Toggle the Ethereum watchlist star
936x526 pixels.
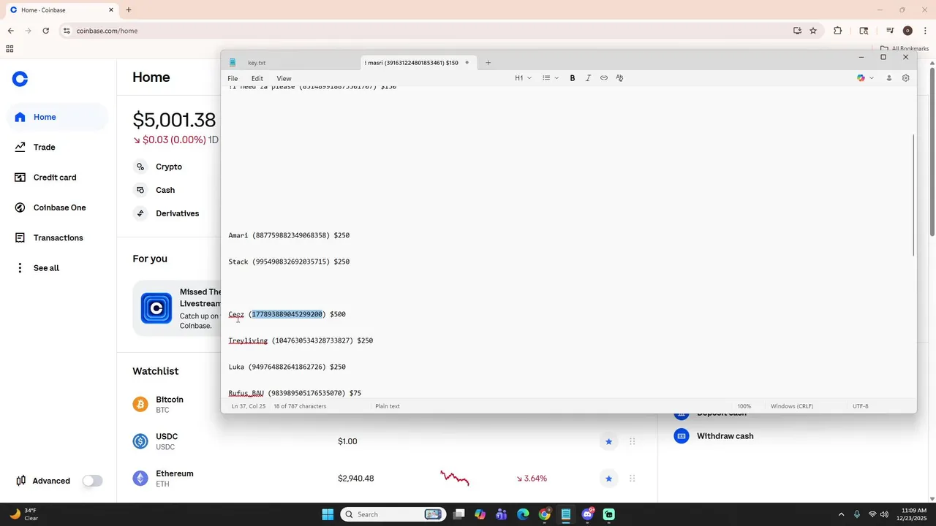pos(608,479)
